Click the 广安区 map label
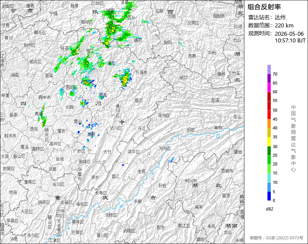The width and height of the screenshot is (308, 244). [x=79, y=151]
